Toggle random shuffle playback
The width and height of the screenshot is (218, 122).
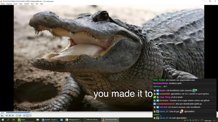(30, 116)
